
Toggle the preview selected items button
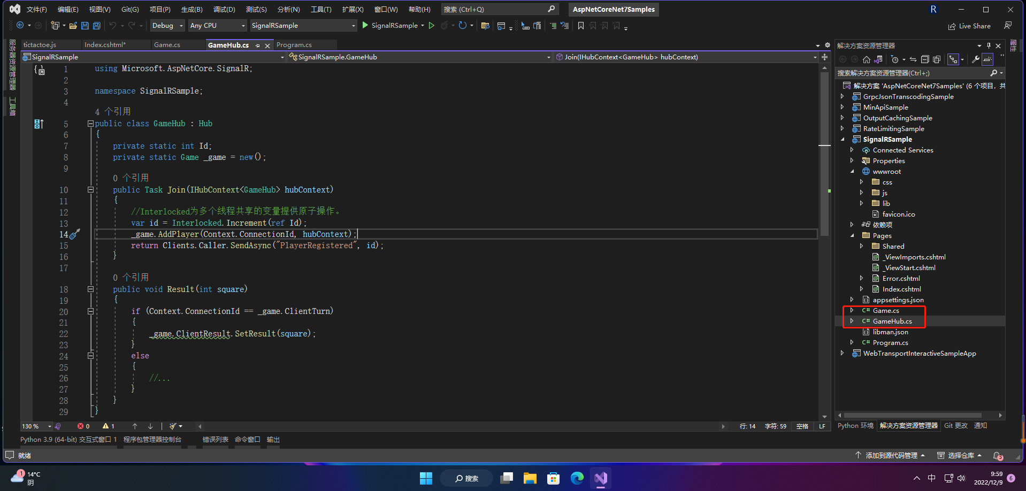(987, 59)
